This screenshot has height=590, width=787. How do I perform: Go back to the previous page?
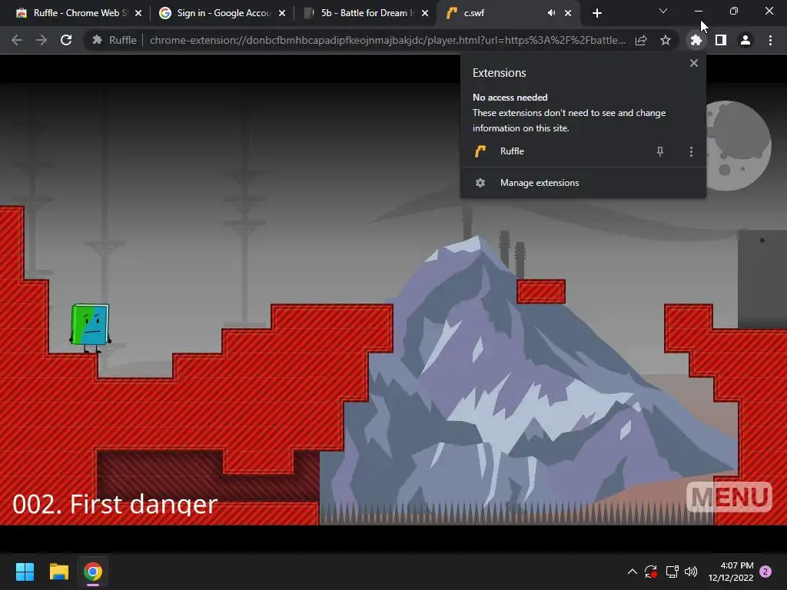(x=17, y=40)
